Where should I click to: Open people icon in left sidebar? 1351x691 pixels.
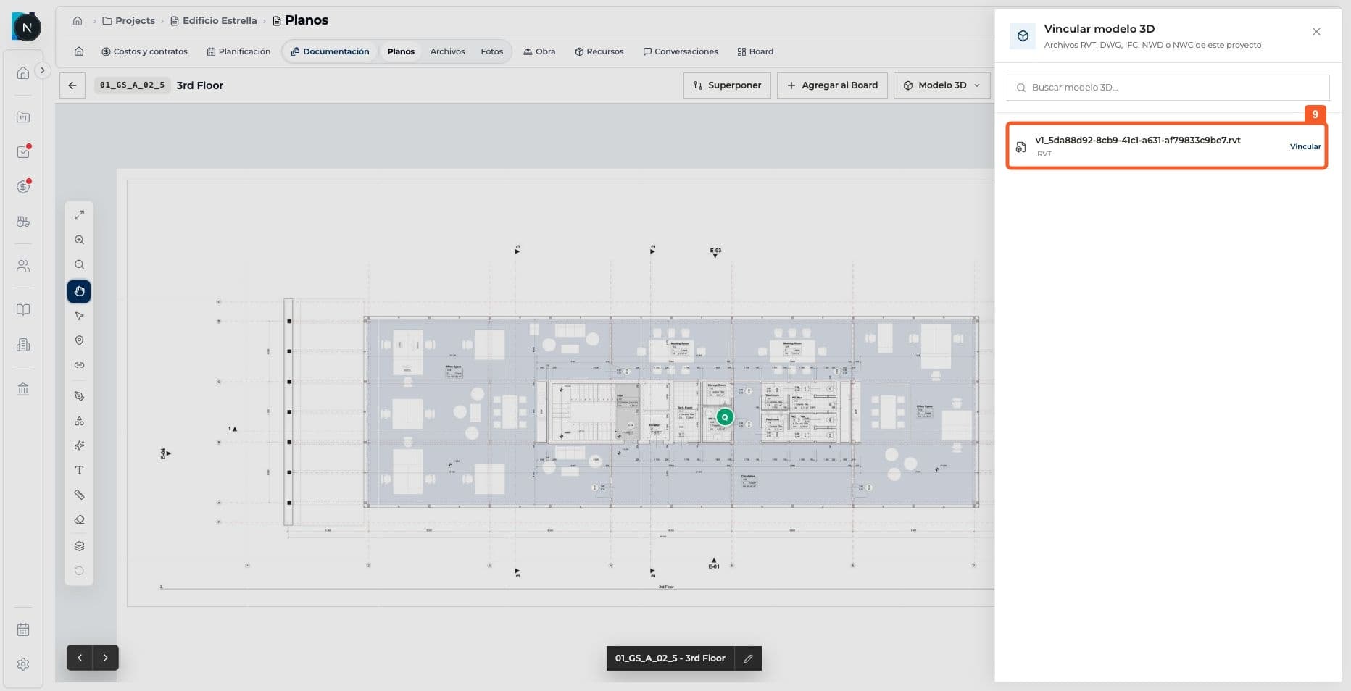tap(23, 266)
